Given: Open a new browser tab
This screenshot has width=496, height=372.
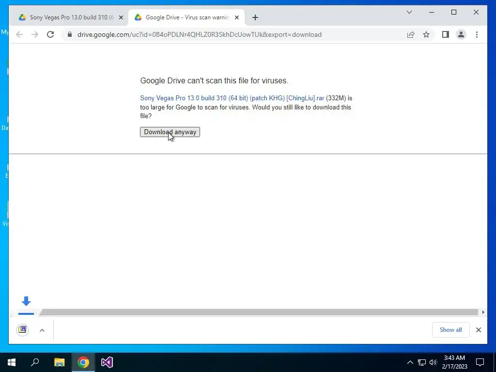Looking at the screenshot, I should 255,17.
